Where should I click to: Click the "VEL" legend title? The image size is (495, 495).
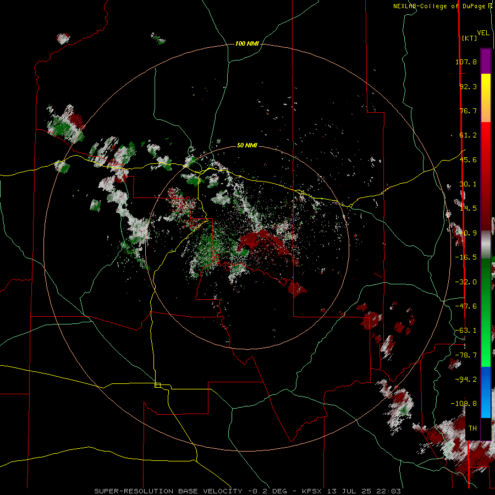pyautogui.click(x=483, y=33)
